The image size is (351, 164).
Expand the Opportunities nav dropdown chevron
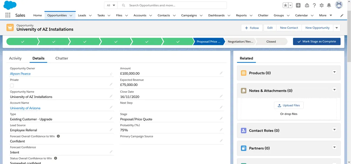point(71,15)
